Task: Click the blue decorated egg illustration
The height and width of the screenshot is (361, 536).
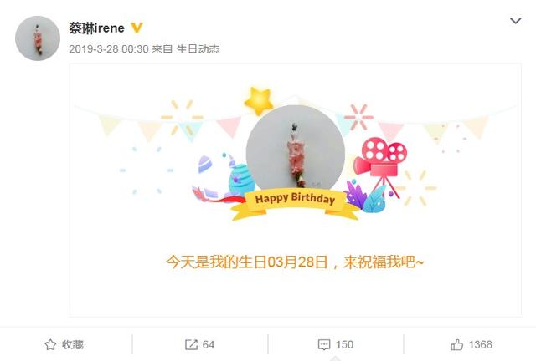Action: click(240, 179)
